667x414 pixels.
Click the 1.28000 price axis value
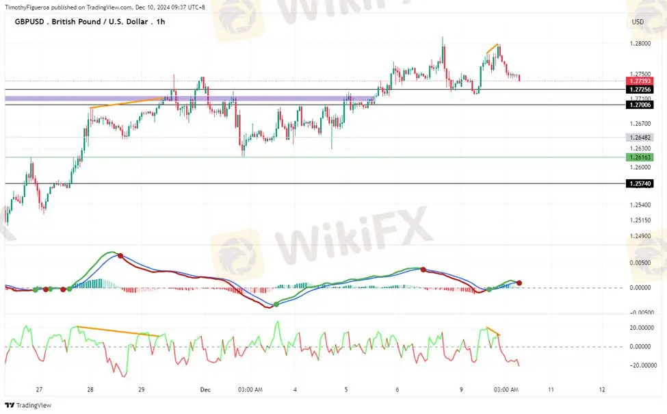(640, 43)
